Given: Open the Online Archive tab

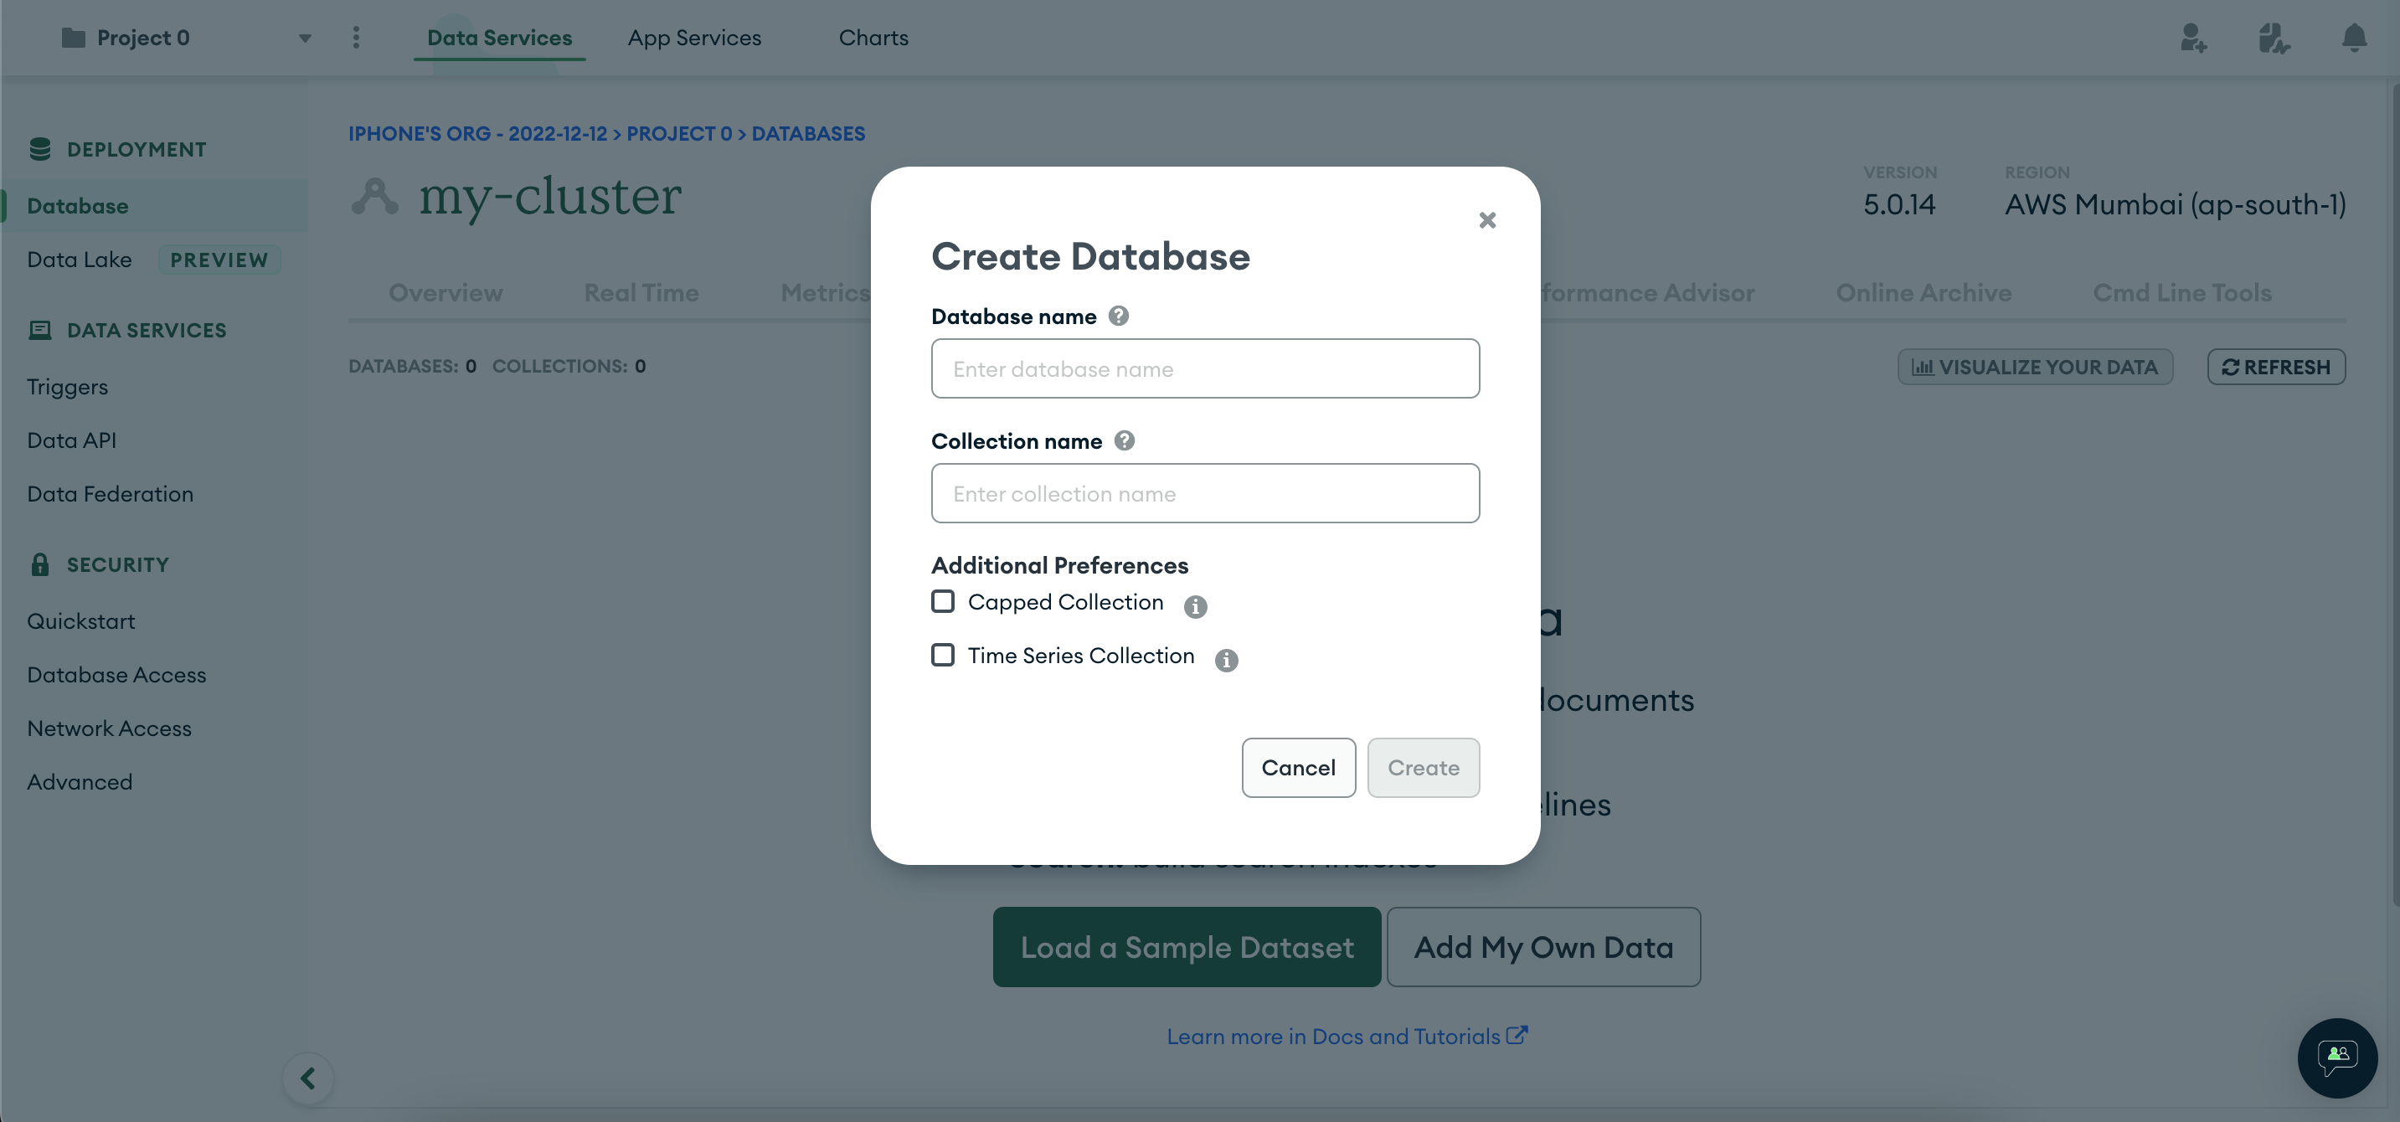Looking at the screenshot, I should tap(1923, 292).
